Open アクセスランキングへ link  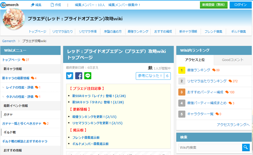pos(233,125)
